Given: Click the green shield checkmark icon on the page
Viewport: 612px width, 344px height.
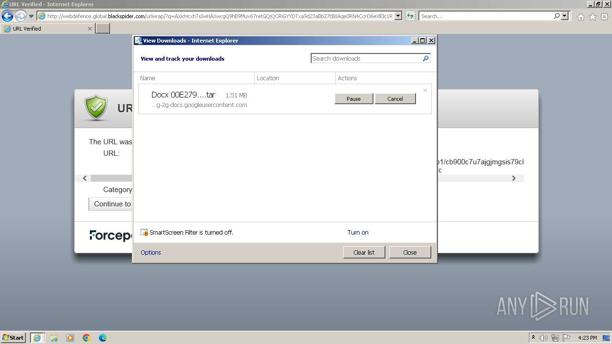Looking at the screenshot, I should click(x=97, y=107).
